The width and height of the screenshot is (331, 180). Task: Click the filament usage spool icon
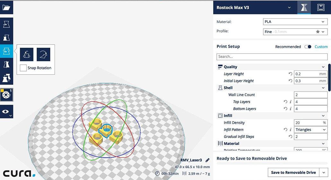pos(184,174)
